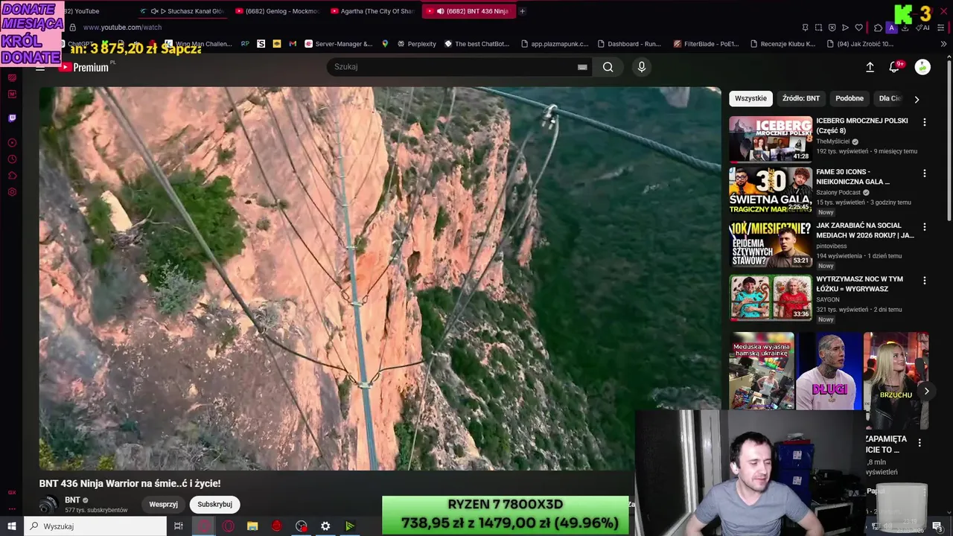Open the BNT channel name link

click(x=72, y=500)
